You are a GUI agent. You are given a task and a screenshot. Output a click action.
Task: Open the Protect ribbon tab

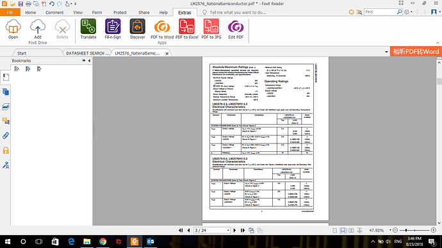[x=120, y=12]
